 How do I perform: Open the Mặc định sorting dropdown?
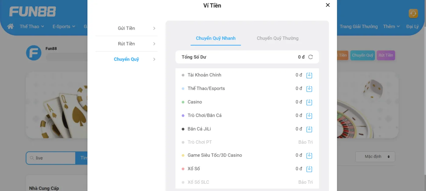[x=375, y=156]
